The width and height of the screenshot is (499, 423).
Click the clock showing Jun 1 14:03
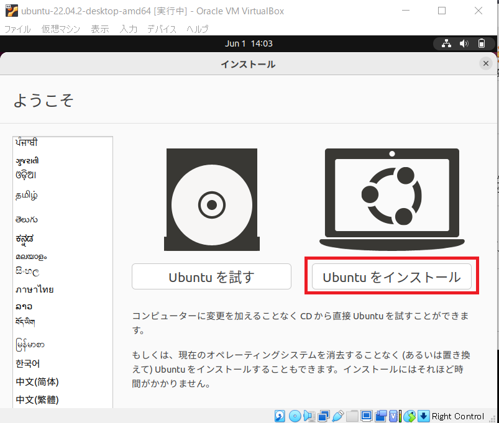(x=248, y=43)
